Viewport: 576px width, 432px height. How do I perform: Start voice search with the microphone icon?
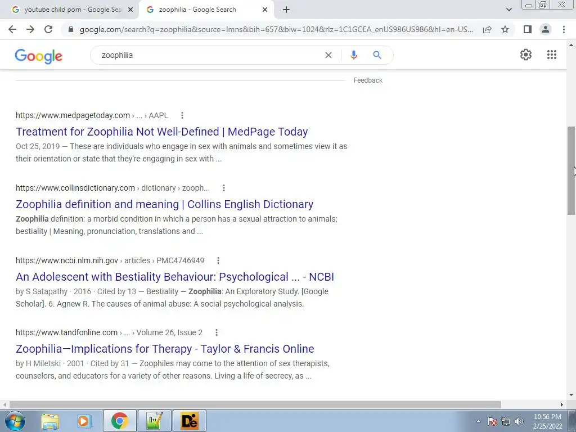(354, 55)
